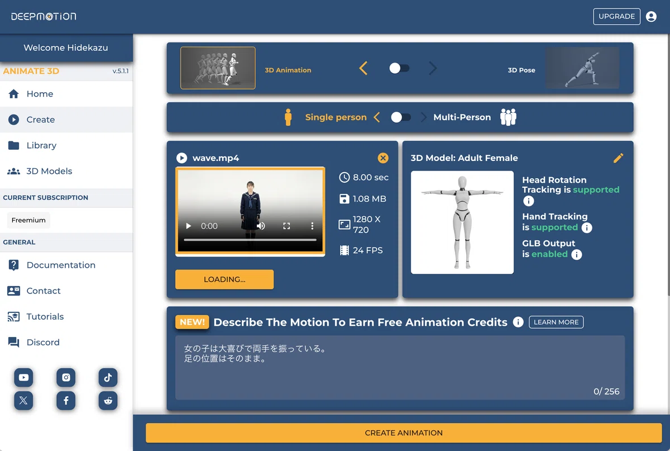670x451 pixels.
Task: Click the UPGRADE button
Action: click(x=616, y=17)
